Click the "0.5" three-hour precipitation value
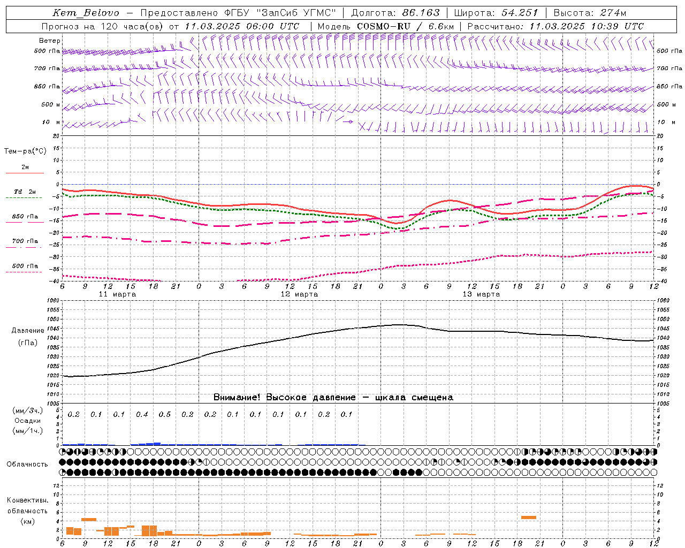 coord(164,415)
